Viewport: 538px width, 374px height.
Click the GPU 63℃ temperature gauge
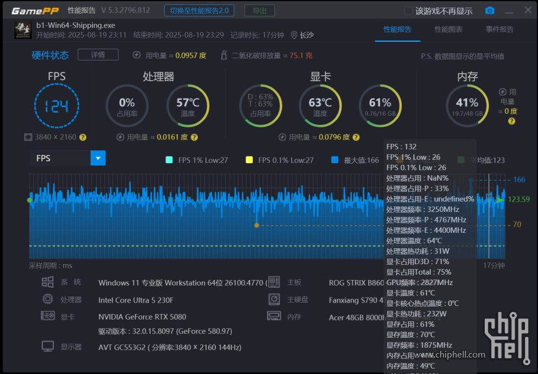[320, 106]
